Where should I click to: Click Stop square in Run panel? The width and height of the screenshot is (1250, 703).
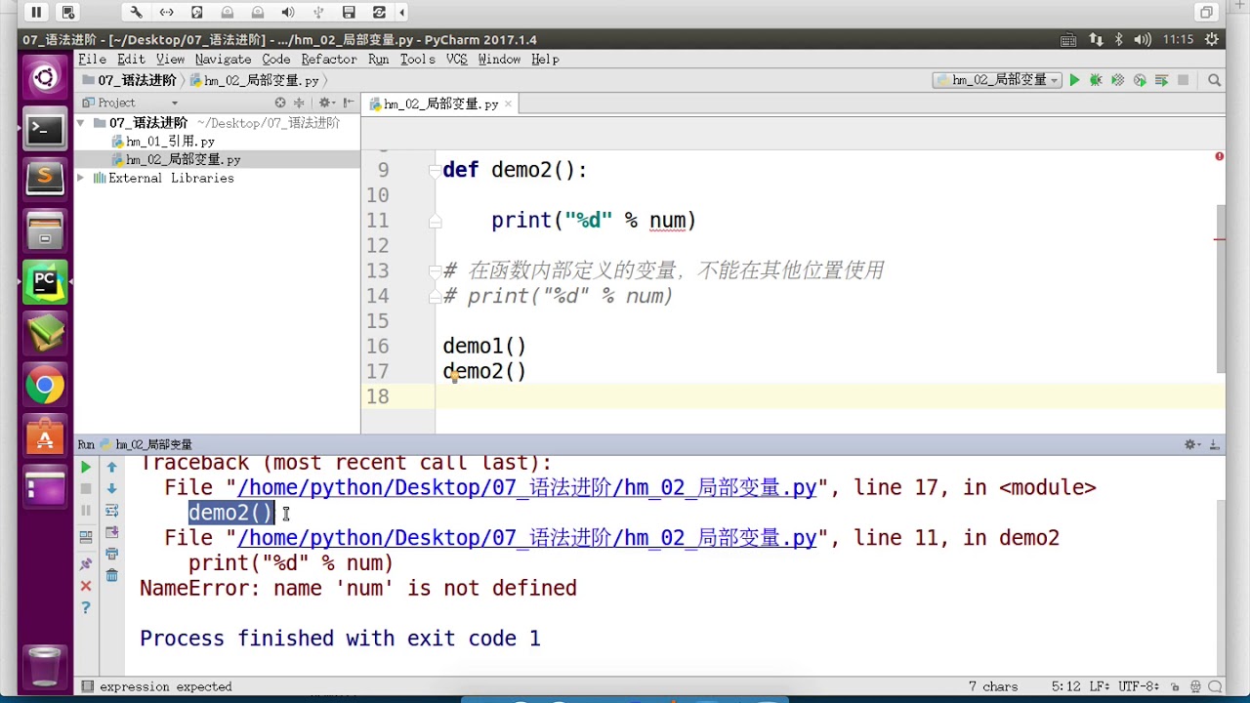coord(86,488)
